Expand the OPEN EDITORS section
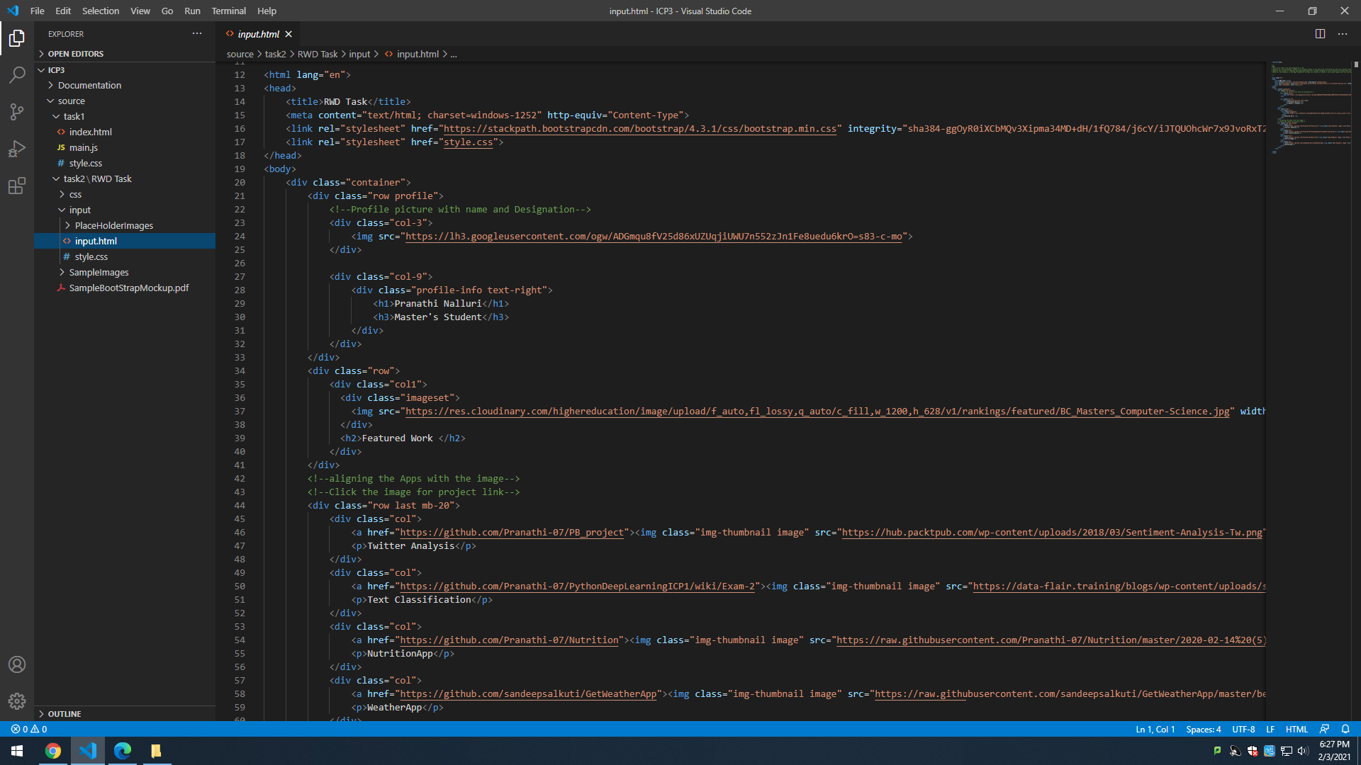Screen dimensions: 1361x765 [x=75, y=54]
